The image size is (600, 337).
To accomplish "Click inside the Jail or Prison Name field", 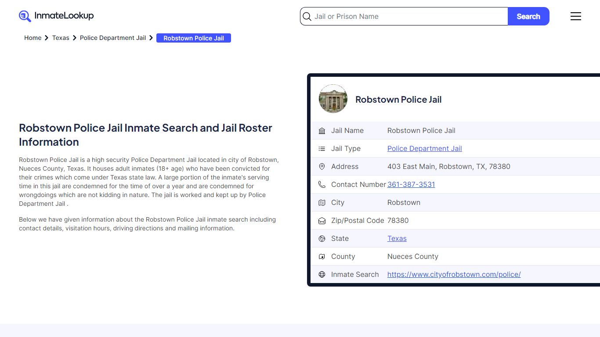I will coord(395,16).
